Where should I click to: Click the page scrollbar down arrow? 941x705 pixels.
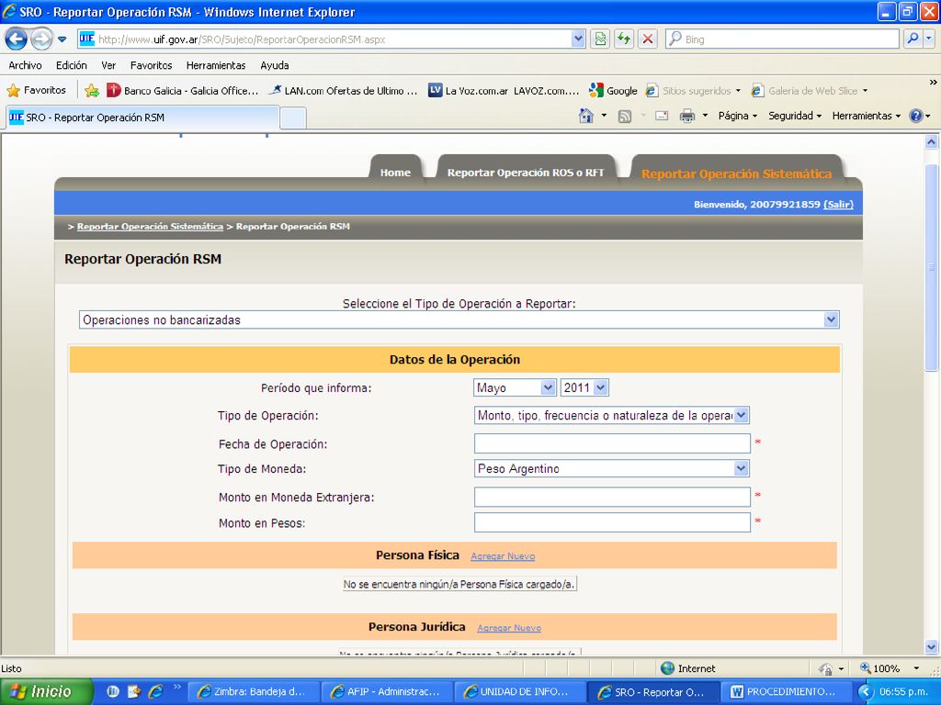click(932, 647)
